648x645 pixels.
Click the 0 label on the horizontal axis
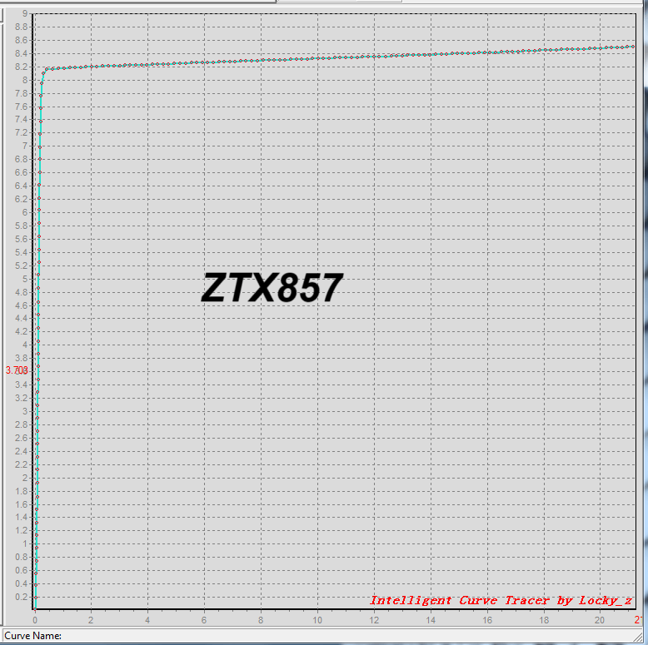point(35,620)
